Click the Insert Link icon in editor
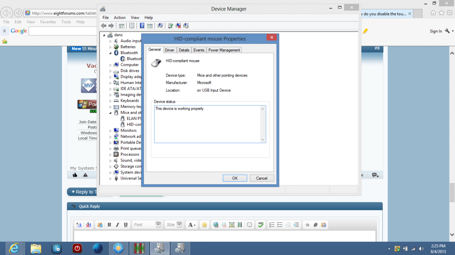 click(216, 225)
